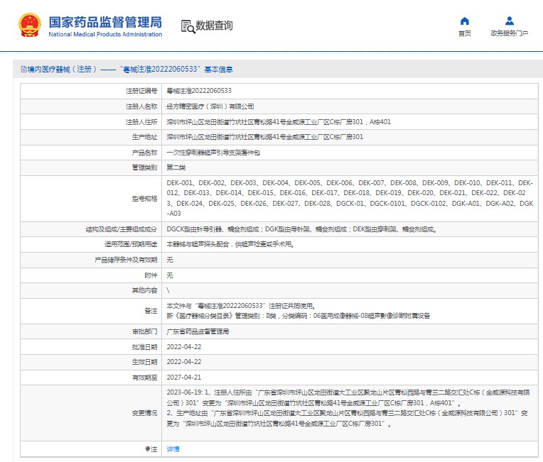Click National Medical Products Administration text
The height and width of the screenshot is (462, 543).
pyautogui.click(x=105, y=34)
